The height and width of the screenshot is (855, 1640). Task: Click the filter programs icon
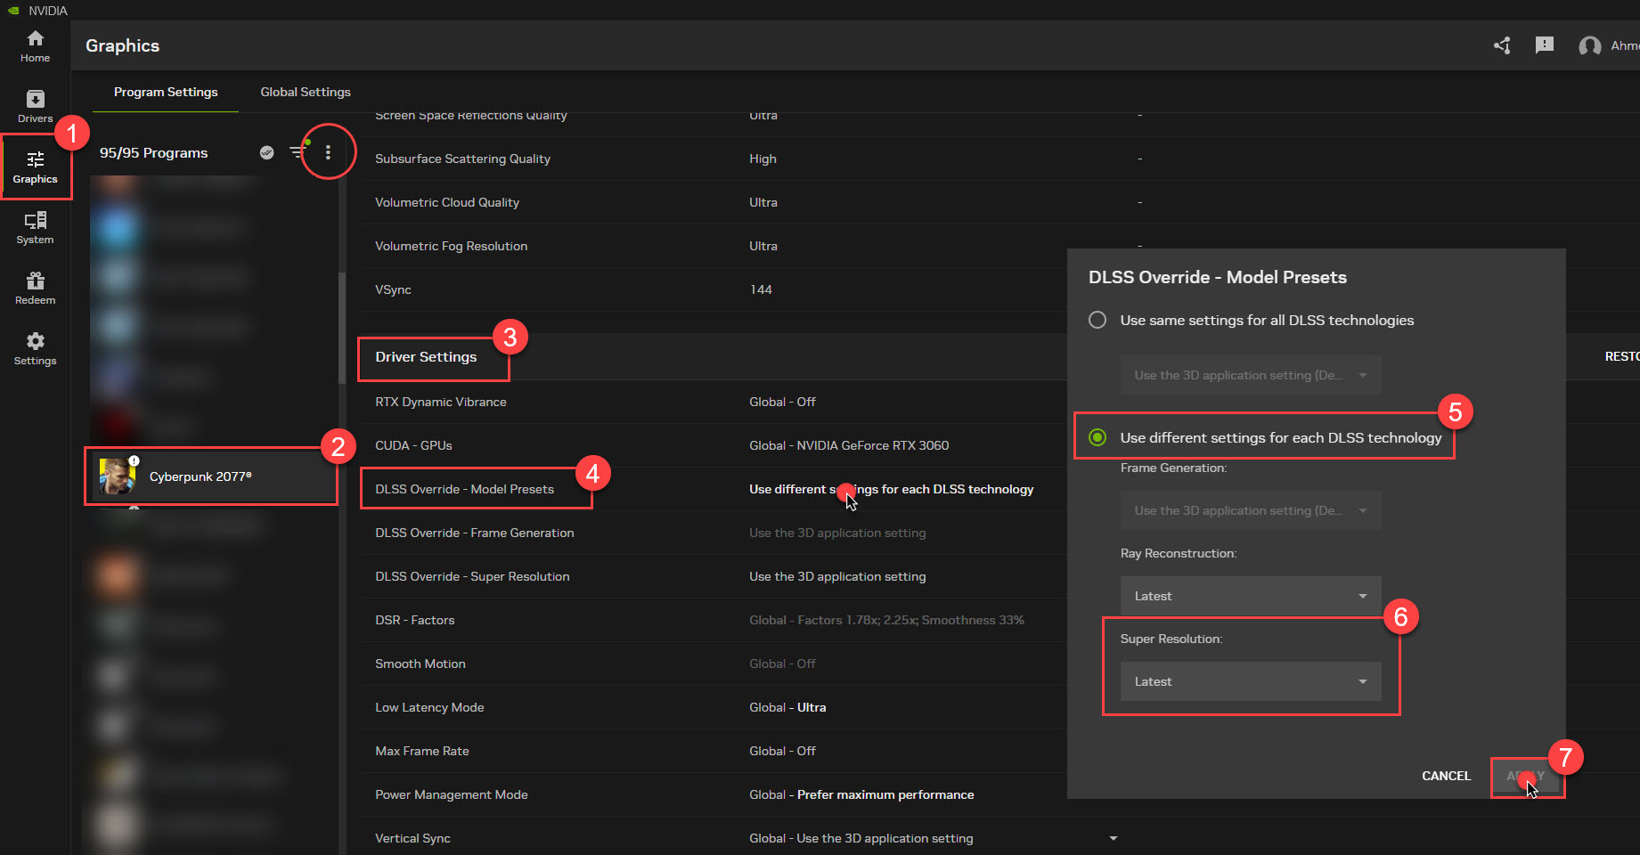[298, 152]
